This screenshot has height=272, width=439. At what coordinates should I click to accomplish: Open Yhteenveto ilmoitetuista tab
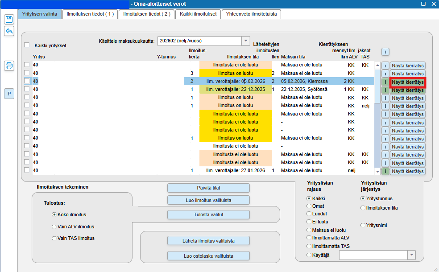click(x=252, y=14)
